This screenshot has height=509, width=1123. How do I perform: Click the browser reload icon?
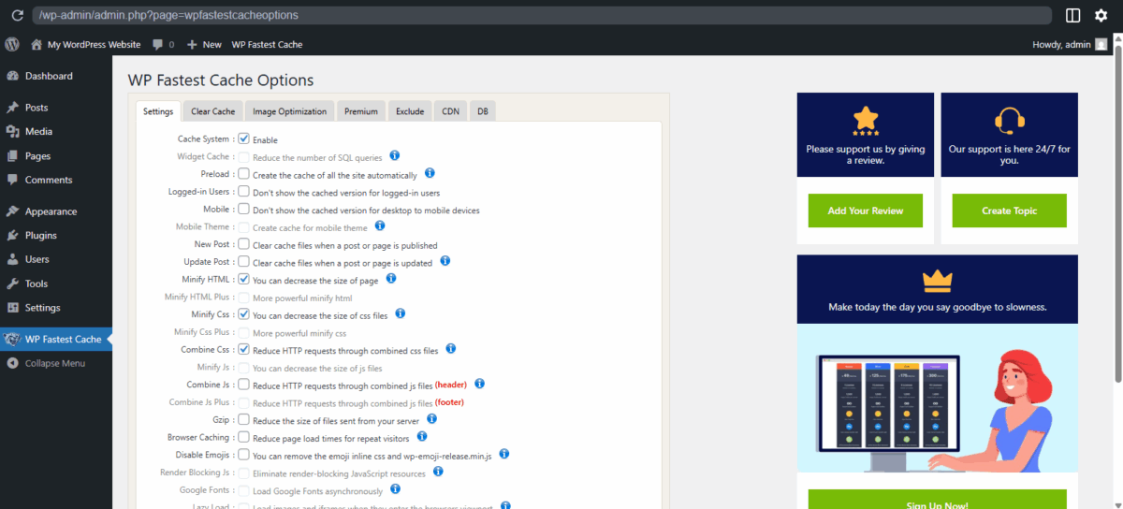(17, 16)
